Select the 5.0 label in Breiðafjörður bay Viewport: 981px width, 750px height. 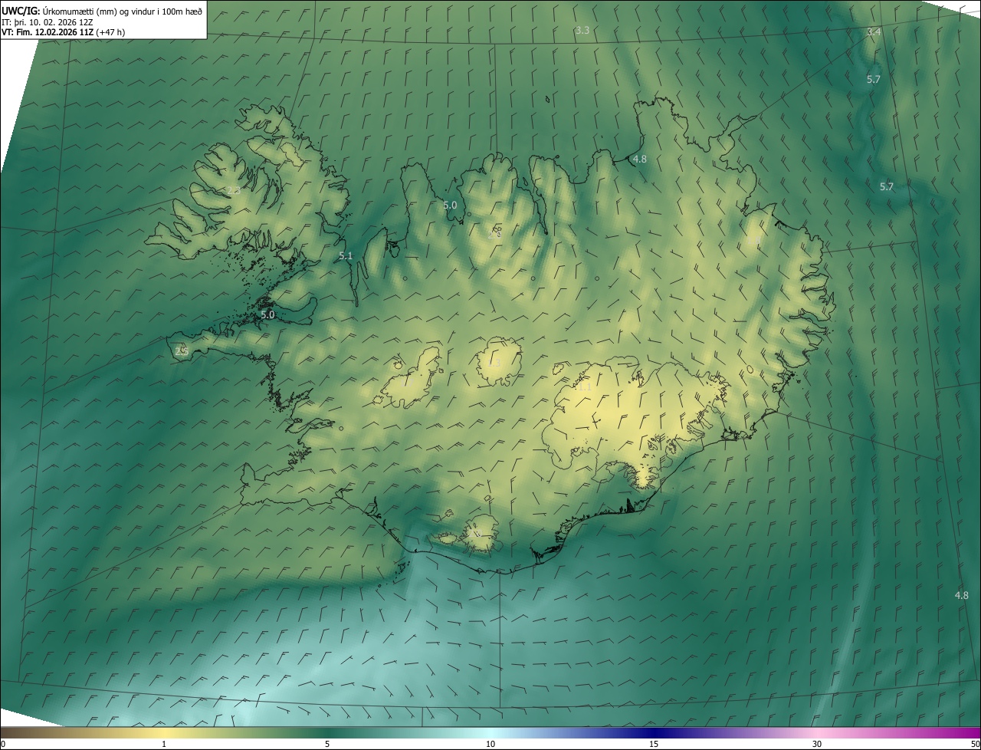pos(267,314)
